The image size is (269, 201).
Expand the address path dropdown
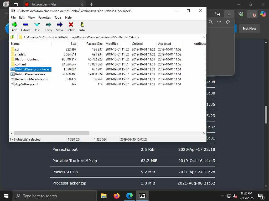[204, 37]
